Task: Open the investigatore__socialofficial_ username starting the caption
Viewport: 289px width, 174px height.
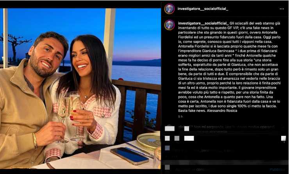Action: pyautogui.click(x=203, y=23)
